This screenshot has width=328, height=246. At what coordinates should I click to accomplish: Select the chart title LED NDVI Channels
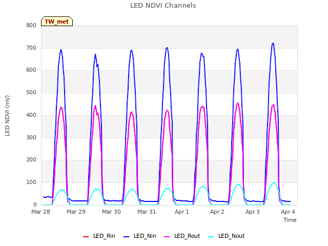[x=163, y=6]
